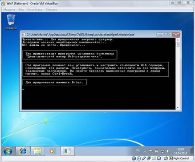Click VirtualBox mouse integration indicator

pyautogui.click(x=166, y=158)
